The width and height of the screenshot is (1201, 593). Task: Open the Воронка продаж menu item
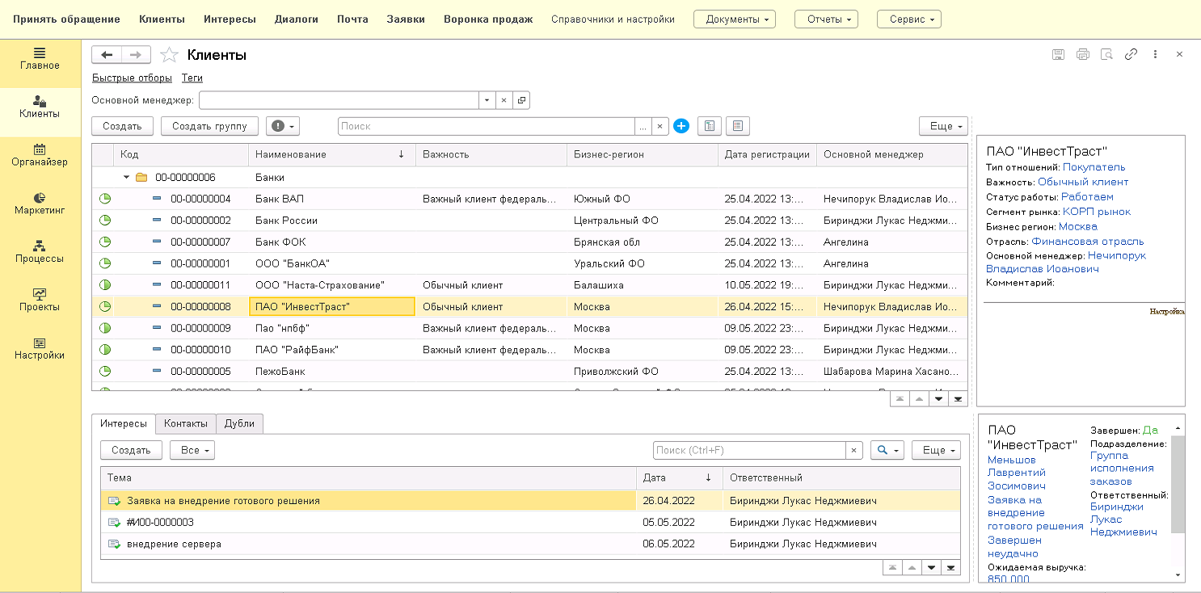click(x=488, y=19)
